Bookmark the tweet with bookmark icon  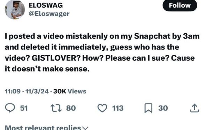[148, 108]
